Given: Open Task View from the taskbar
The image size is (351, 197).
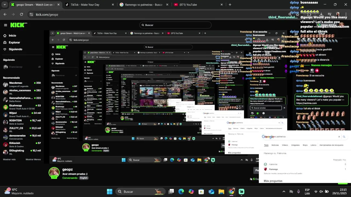Looking at the screenshot, I should coord(171,192).
